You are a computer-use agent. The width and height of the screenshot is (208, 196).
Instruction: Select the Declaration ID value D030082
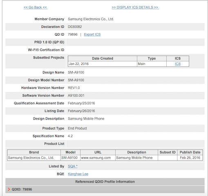pos(75,27)
